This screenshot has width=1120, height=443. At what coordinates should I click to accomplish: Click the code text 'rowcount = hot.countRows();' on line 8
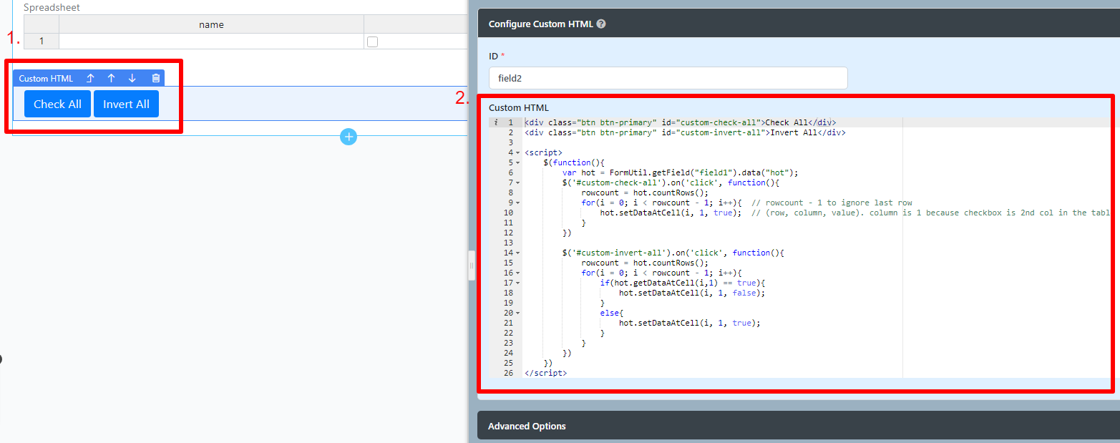tap(644, 193)
